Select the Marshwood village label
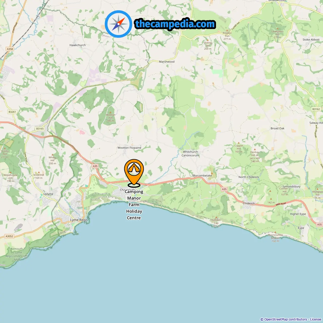323x323 pixels. [x=167, y=62]
